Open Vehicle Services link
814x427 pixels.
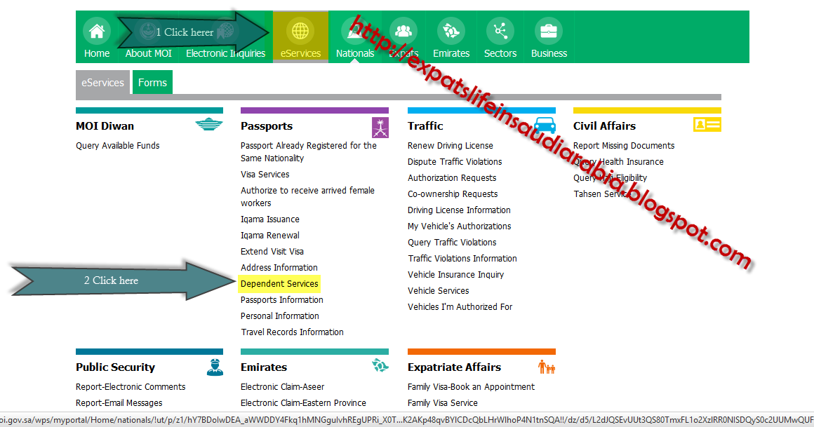click(x=438, y=290)
